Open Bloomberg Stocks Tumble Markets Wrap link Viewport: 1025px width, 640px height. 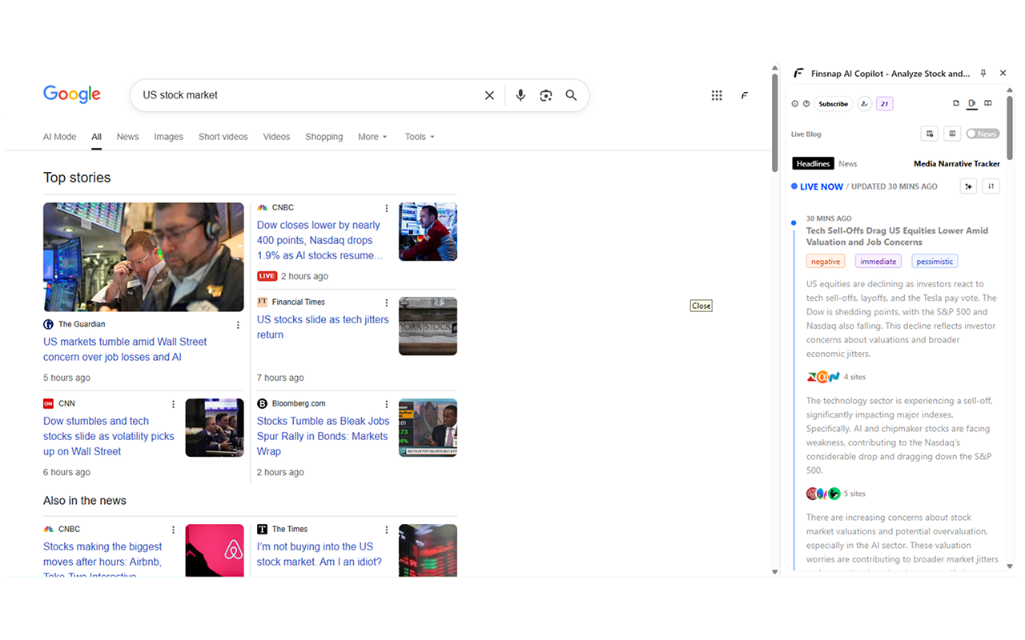(x=323, y=436)
